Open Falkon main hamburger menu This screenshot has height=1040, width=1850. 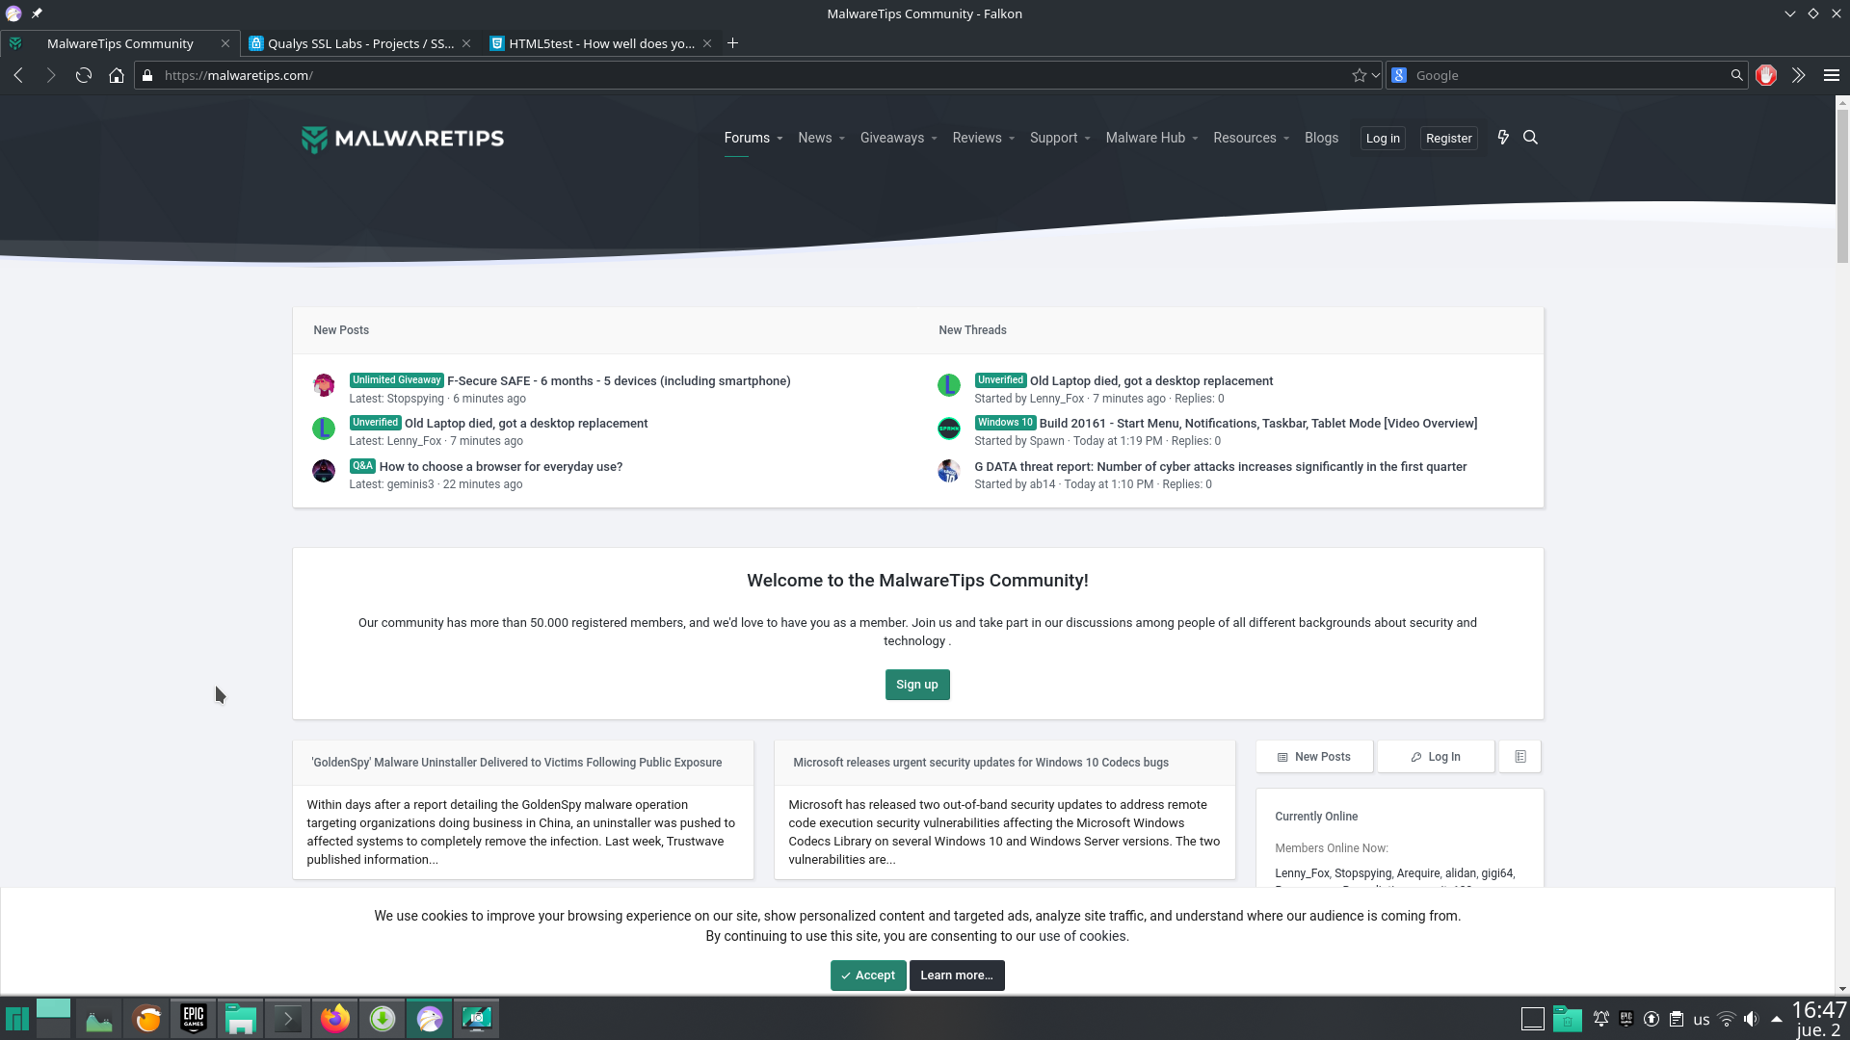[1831, 75]
